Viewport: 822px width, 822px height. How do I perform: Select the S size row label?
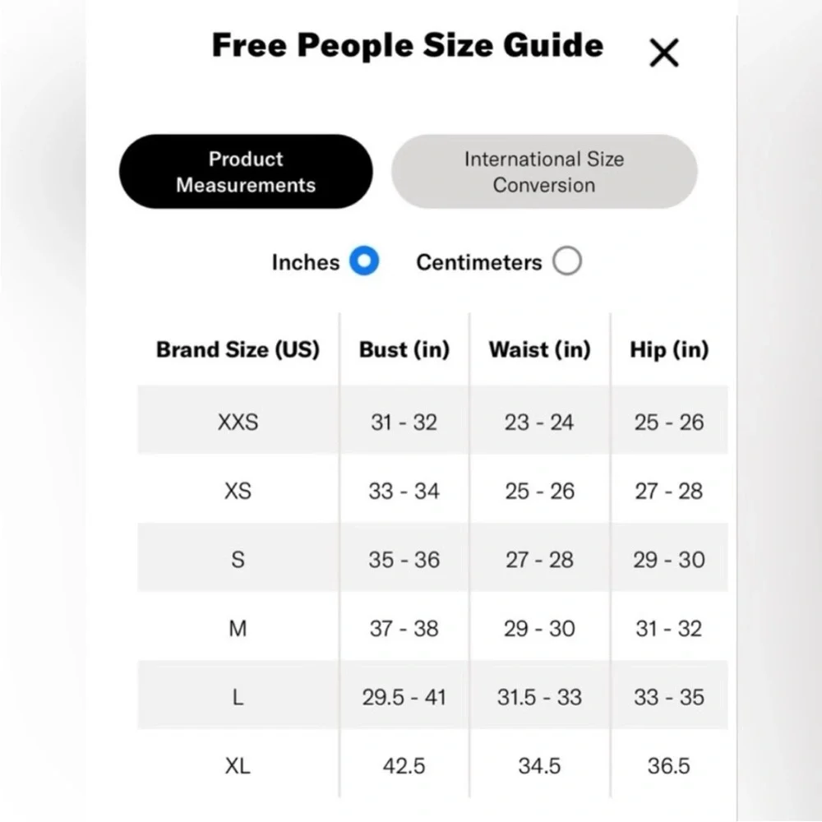click(x=238, y=560)
